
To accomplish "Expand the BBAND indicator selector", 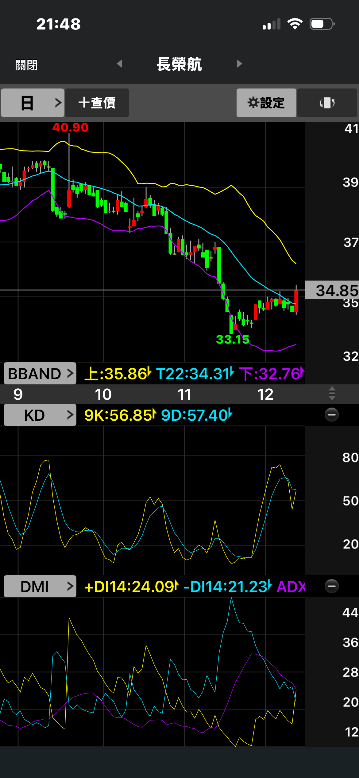I will pyautogui.click(x=40, y=374).
